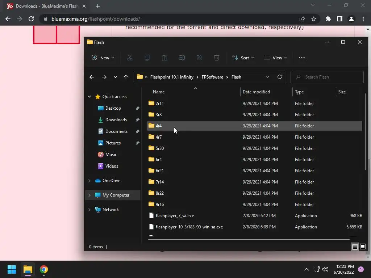
Task: Select Videos in the navigation pane
Action: click(x=112, y=166)
